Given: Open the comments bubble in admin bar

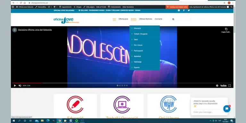Looking at the screenshot, I should (55, 7).
